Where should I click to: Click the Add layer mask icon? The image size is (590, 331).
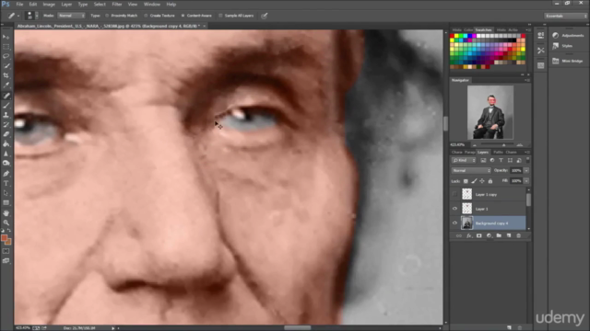pyautogui.click(x=479, y=235)
